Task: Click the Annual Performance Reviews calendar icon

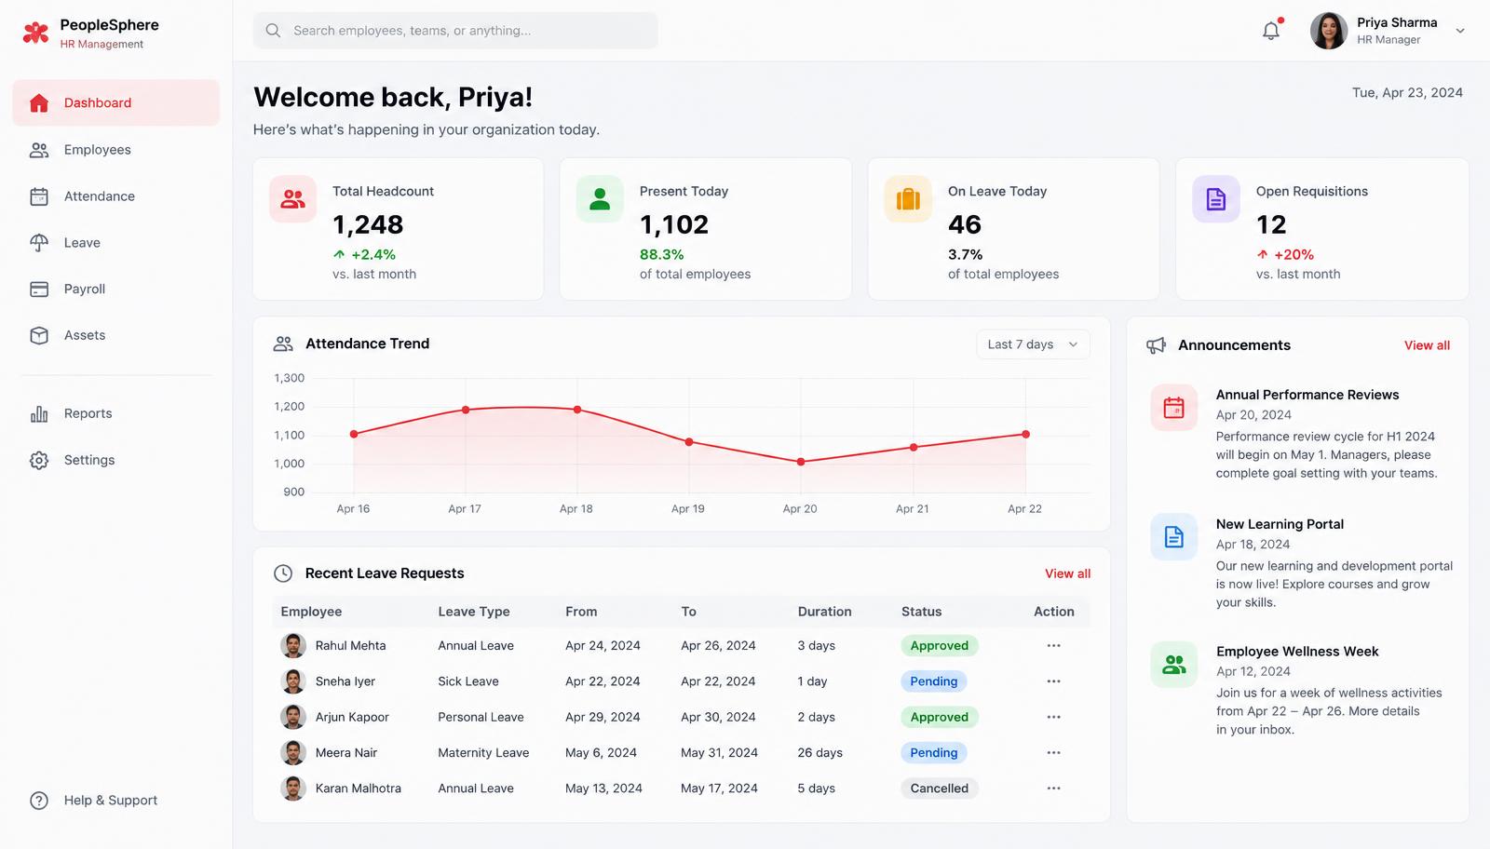Action: [1174, 408]
